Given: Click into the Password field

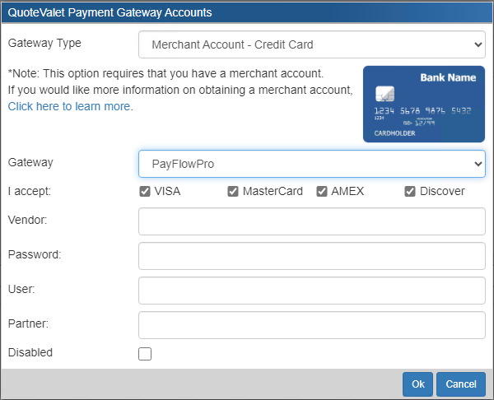Looking at the screenshot, I should [312, 256].
